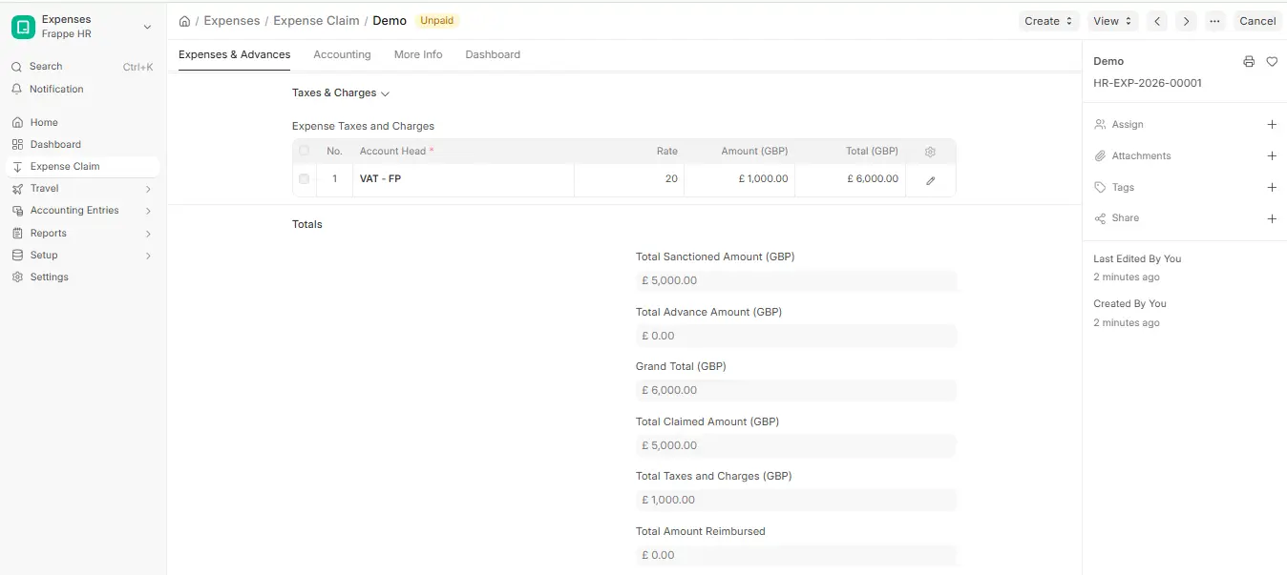The width and height of the screenshot is (1287, 575).
Task: Add a tag with Tags plus
Action: 1272,188
